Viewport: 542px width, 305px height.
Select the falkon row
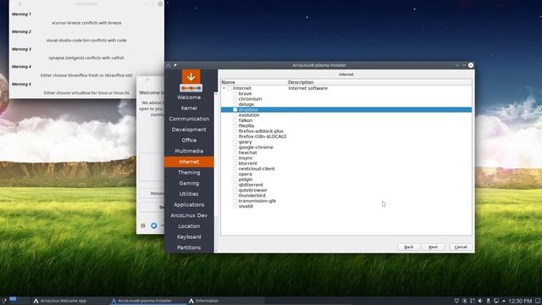point(346,120)
